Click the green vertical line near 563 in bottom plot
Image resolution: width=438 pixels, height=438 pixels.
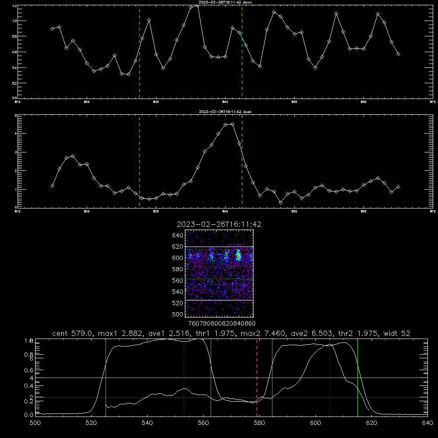click(211, 378)
